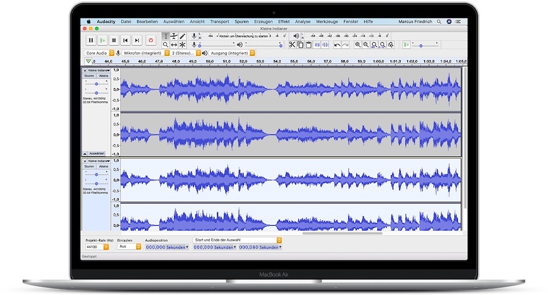Open the Bearbeiten menu
The image size is (548, 295).
[x=147, y=22]
